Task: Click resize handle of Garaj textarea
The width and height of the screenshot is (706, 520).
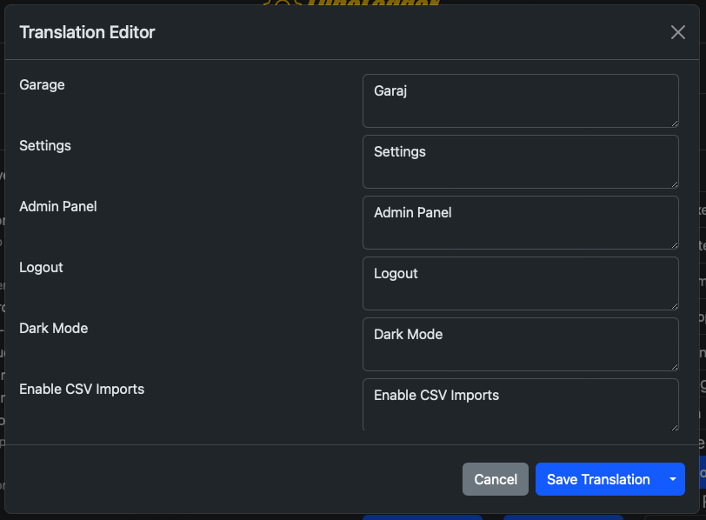Action: pyautogui.click(x=673, y=123)
